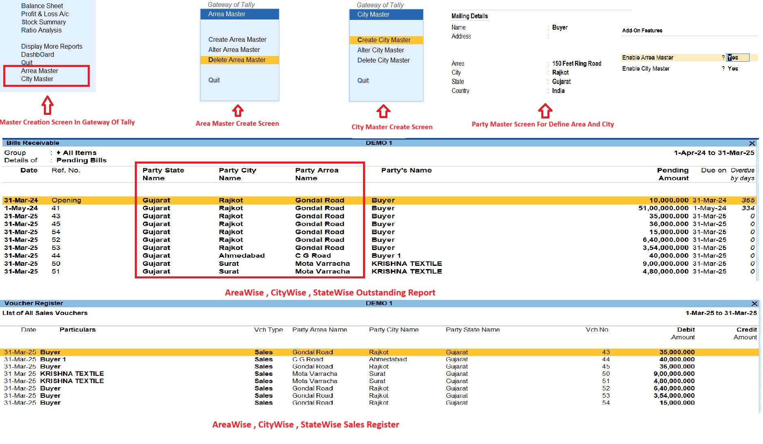
Task: Select Buyer 1 sales voucher number 44
Action: [53, 360]
